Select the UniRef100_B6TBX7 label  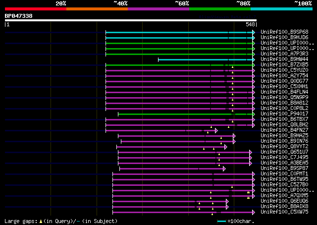click(x=284, y=119)
